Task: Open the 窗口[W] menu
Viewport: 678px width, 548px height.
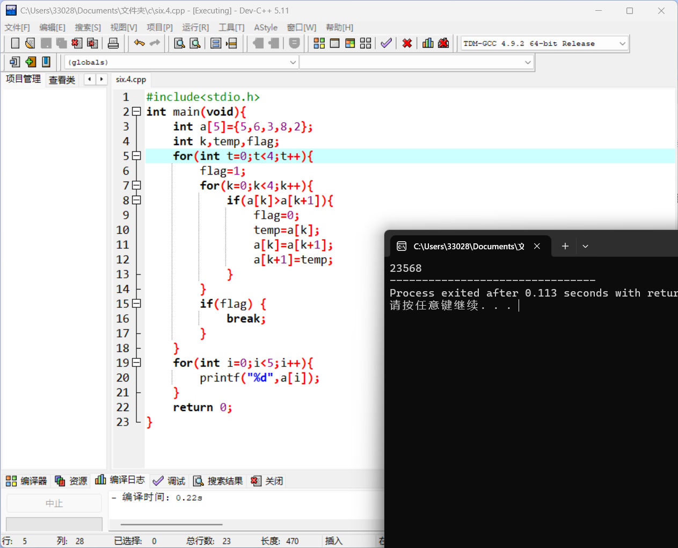Action: coord(301,27)
